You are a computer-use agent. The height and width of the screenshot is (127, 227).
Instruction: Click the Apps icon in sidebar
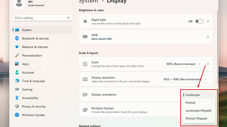[x=17, y=64]
